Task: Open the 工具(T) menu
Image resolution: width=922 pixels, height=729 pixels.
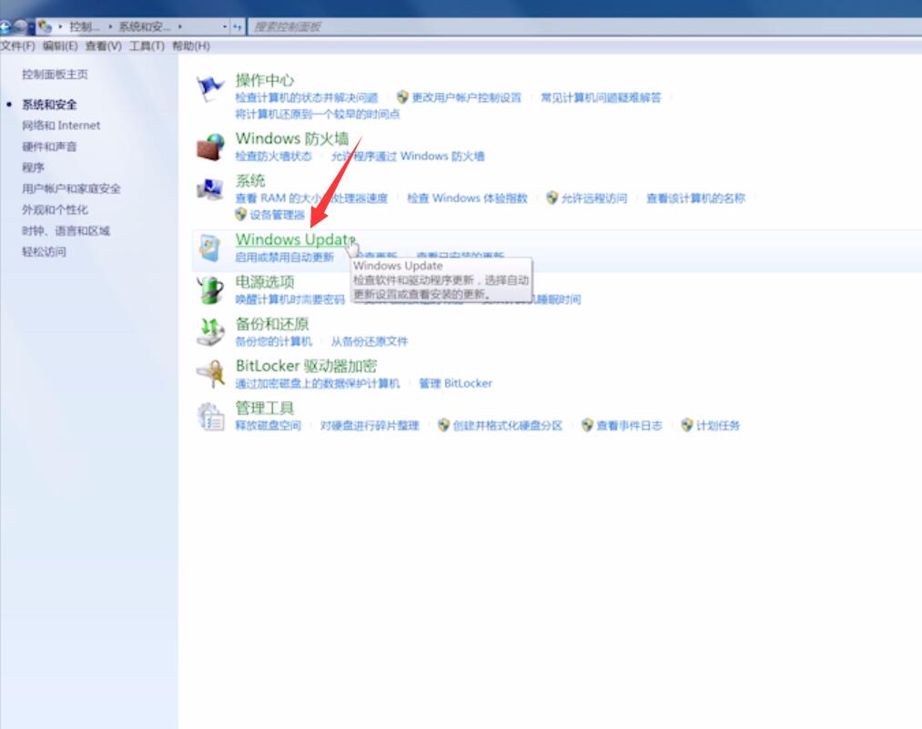Action: pos(147,46)
